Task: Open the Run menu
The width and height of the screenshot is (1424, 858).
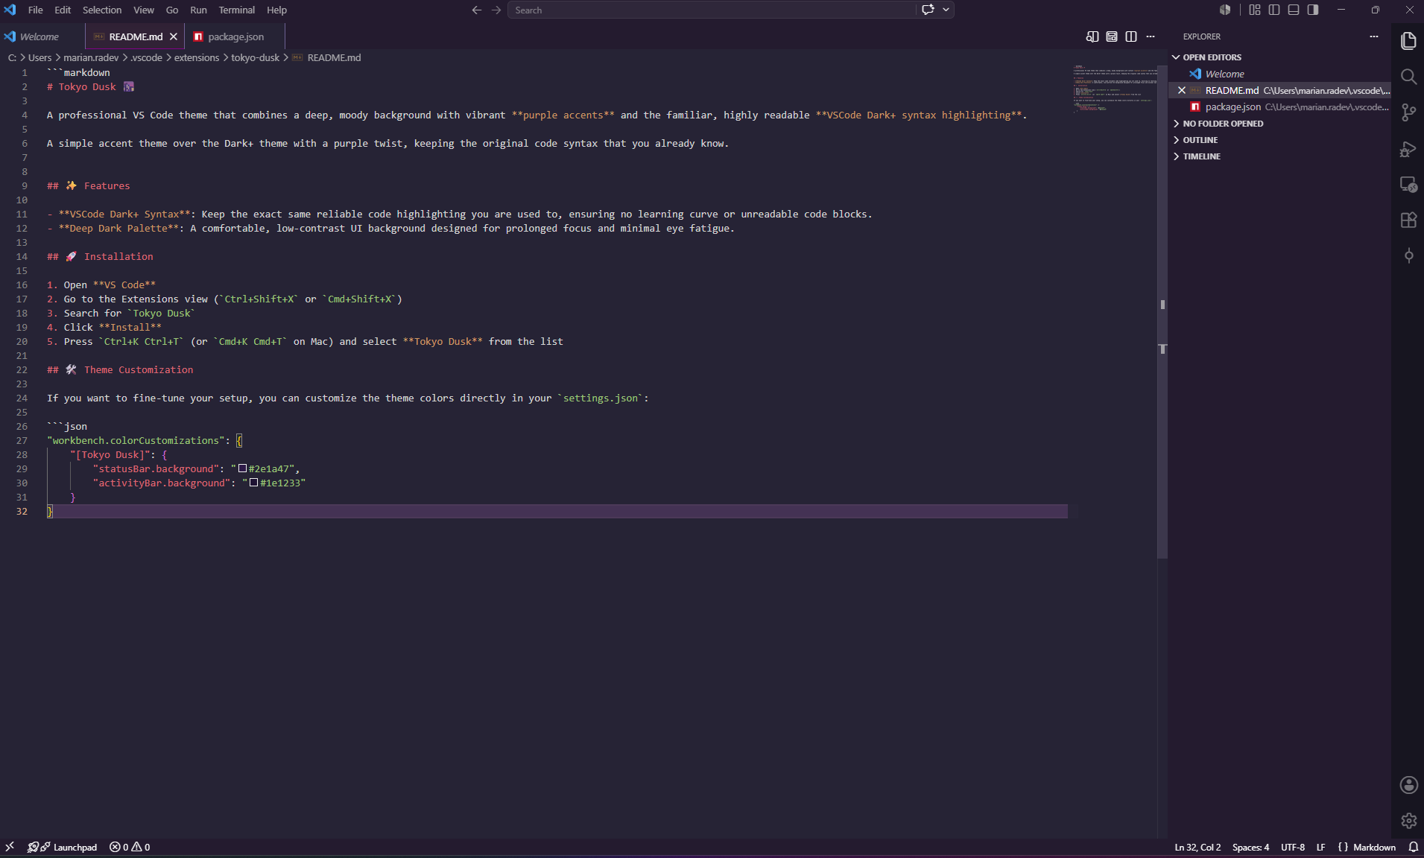Action: click(198, 10)
